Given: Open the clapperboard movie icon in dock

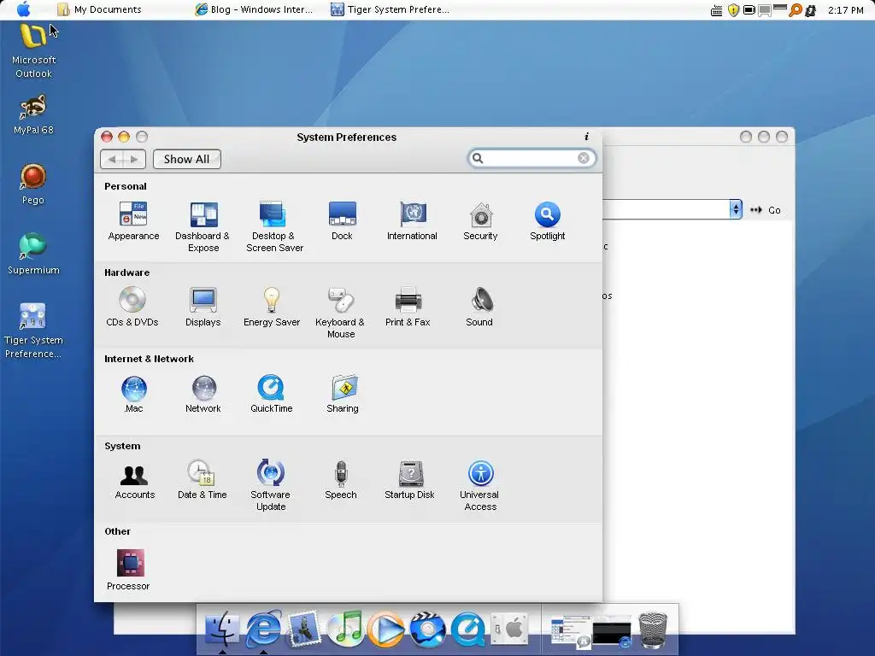Looking at the screenshot, I should click(x=427, y=630).
